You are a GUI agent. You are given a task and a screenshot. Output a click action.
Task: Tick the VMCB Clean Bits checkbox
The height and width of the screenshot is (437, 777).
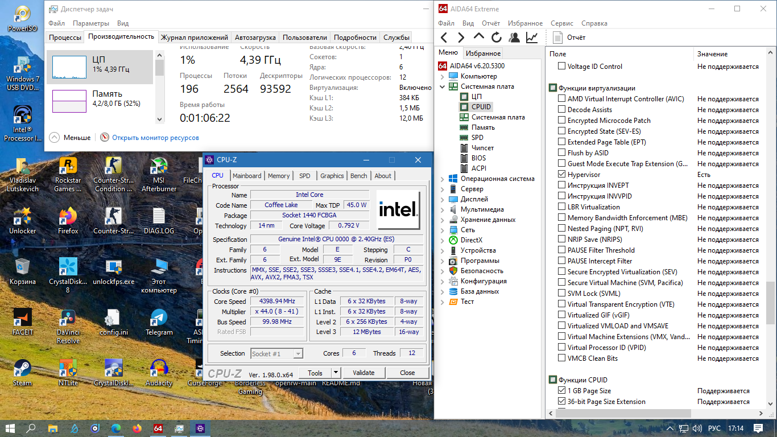(x=562, y=358)
